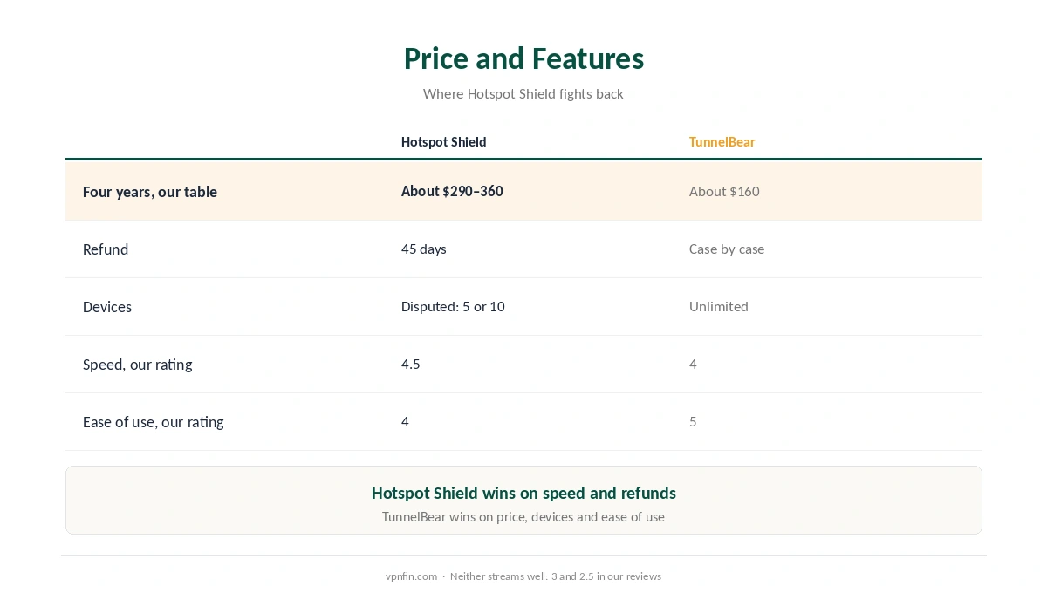
Task: Select the subtitle 'Where Hotspot Shield fights back'
Action: pyautogui.click(x=523, y=94)
